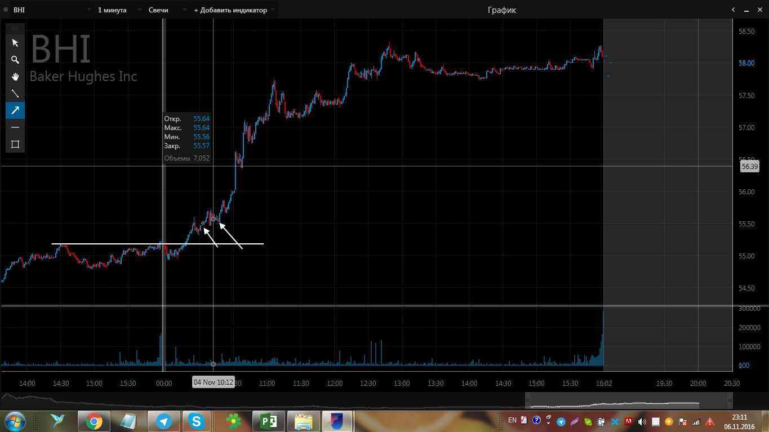Screen dimensions: 769x432
Task: Click the 56.39 price label on axis
Action: coord(749,167)
